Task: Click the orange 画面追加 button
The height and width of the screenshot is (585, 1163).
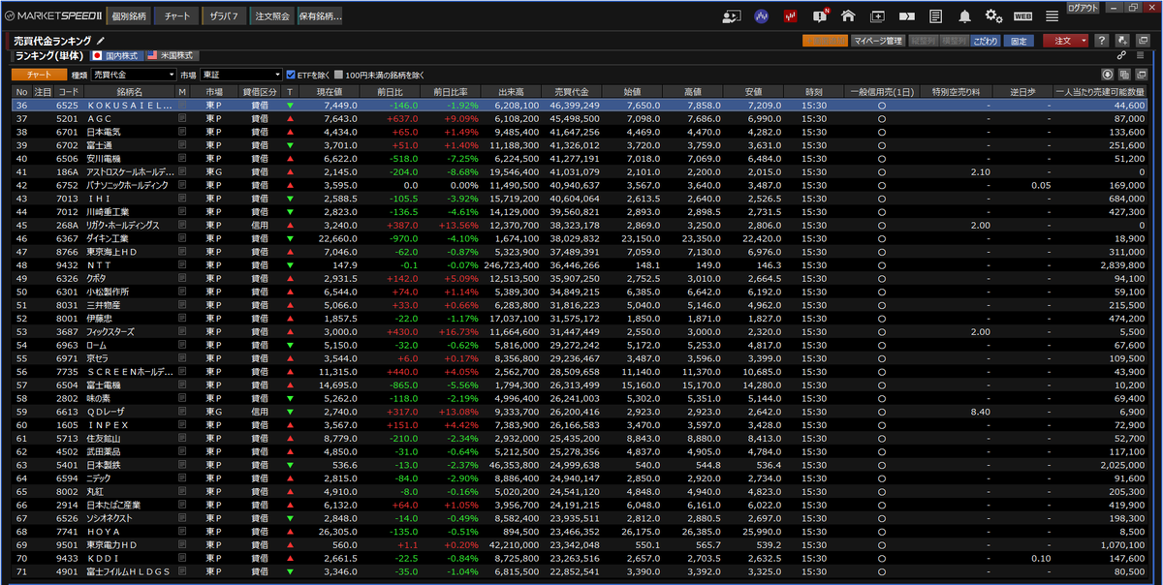Action: [x=825, y=41]
